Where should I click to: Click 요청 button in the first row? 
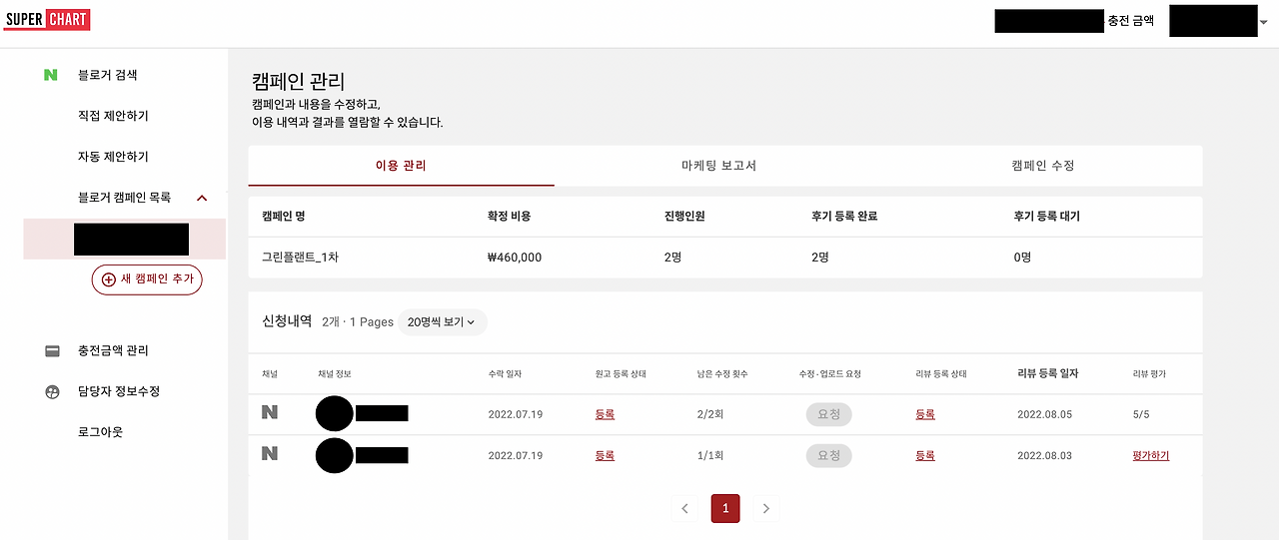point(829,414)
